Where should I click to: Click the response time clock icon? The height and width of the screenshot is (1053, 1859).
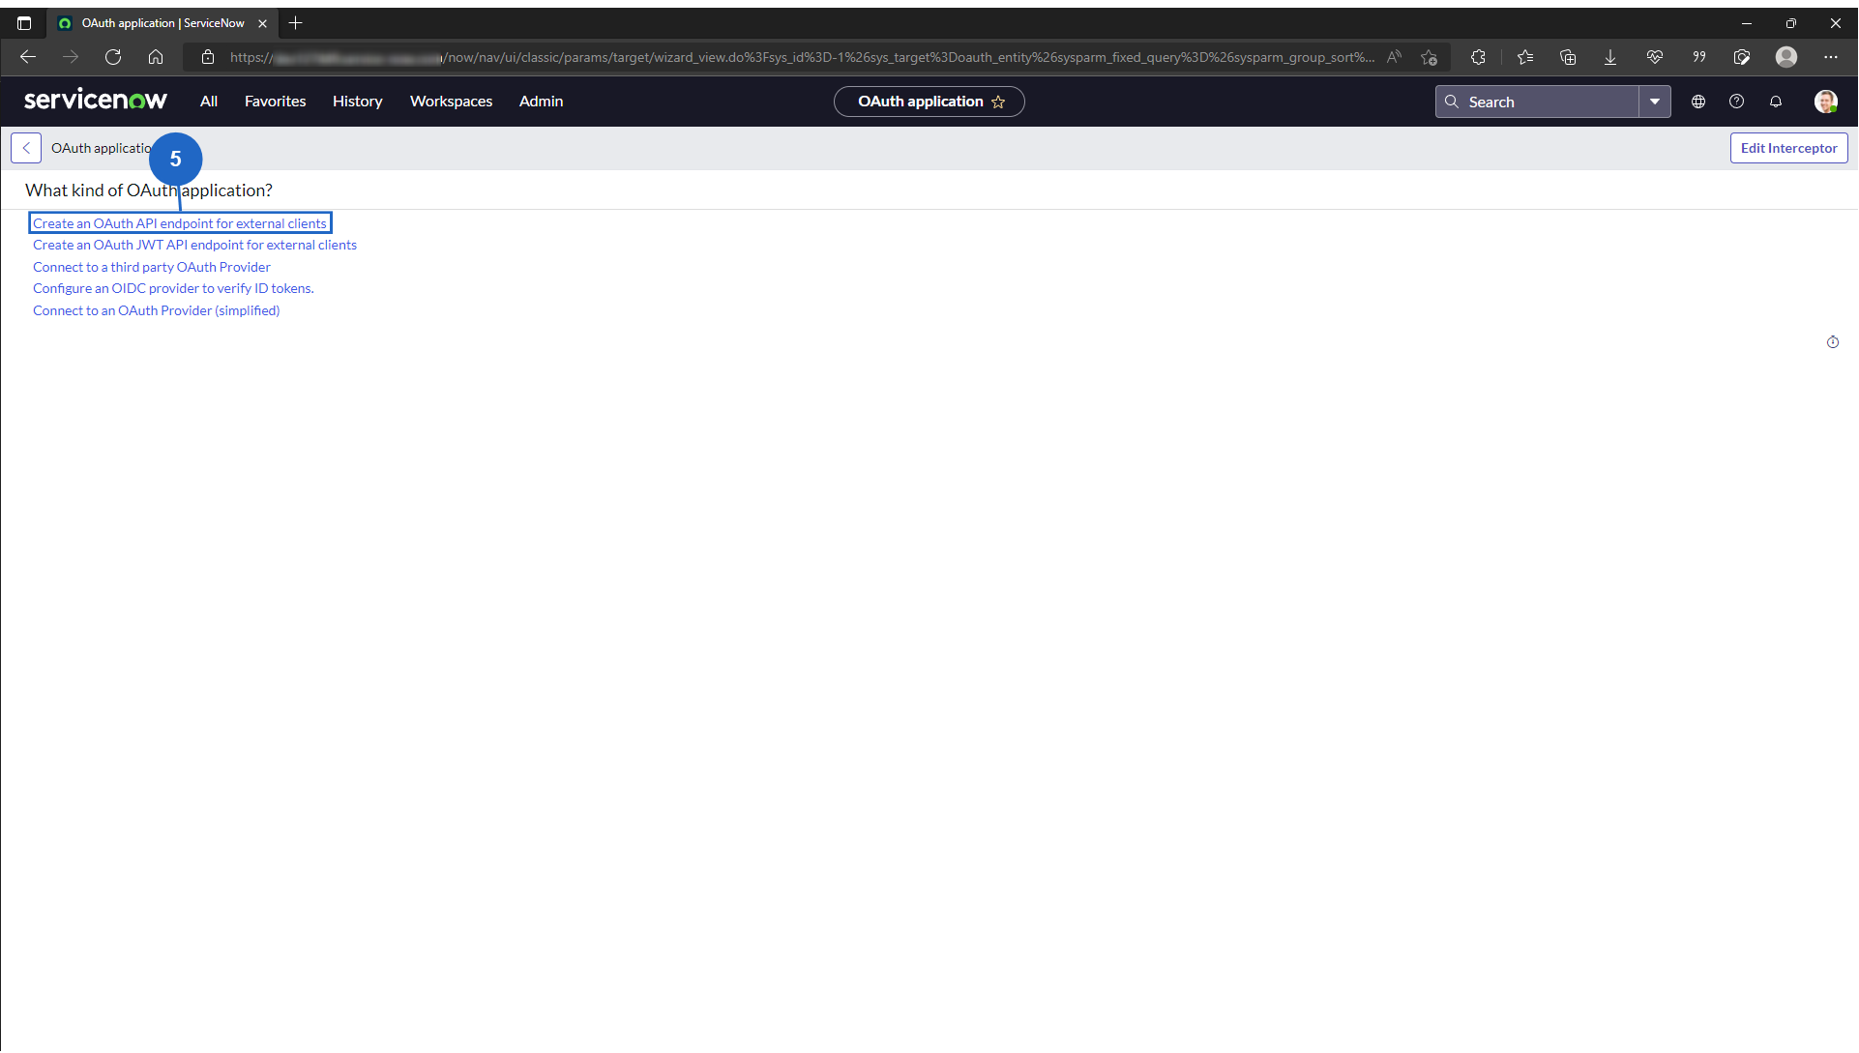click(1833, 342)
